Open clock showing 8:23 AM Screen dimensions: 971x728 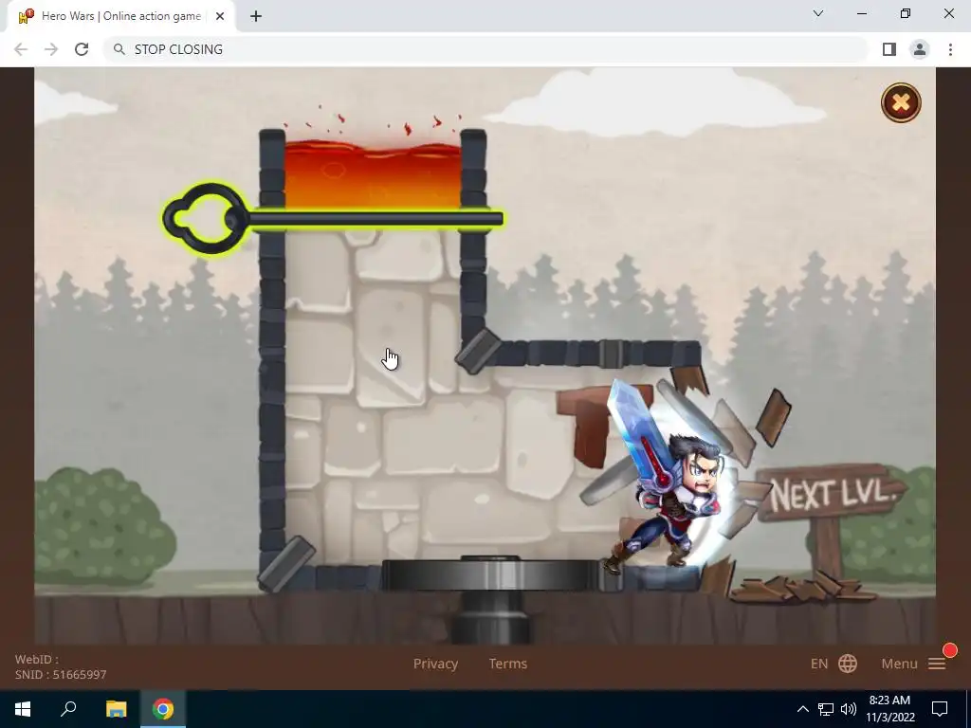pyautogui.click(x=889, y=709)
